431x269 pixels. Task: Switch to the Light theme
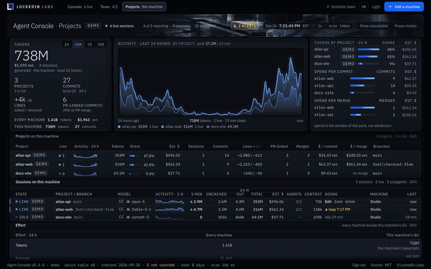(x=376, y=7)
